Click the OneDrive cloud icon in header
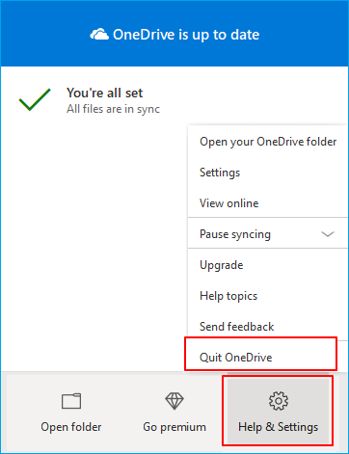Image resolution: width=349 pixels, height=454 pixels. (99, 35)
